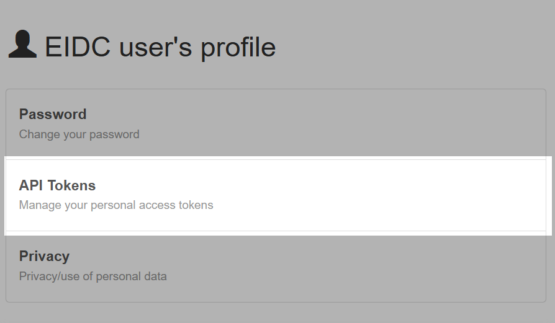The width and height of the screenshot is (555, 323).
Task: Click the word "tokens" in the API description
Action: coord(196,205)
